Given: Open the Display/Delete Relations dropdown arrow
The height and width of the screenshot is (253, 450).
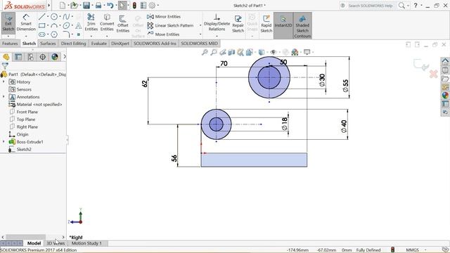Looking at the screenshot, I should click(217, 36).
